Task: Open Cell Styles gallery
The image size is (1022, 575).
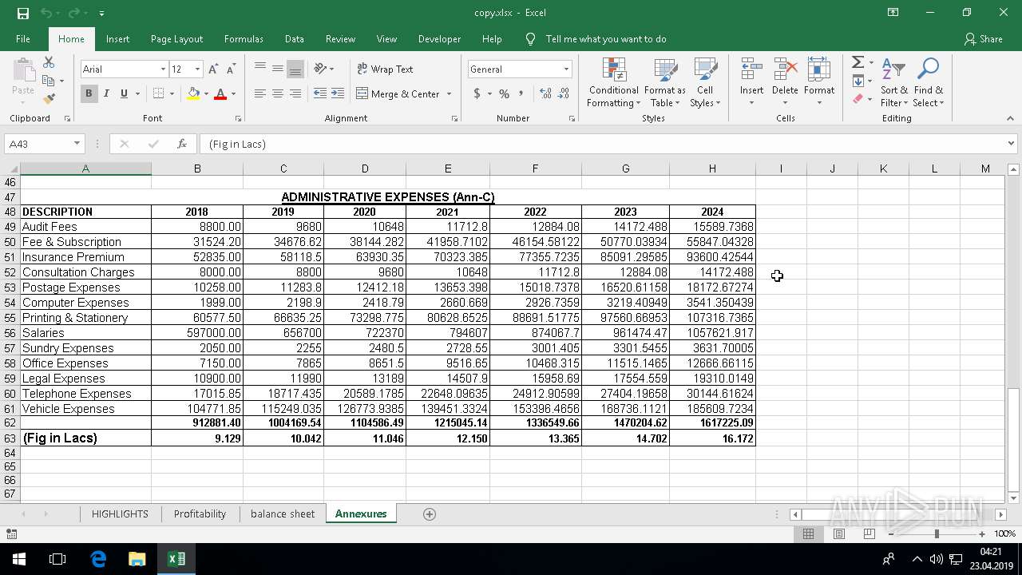Action: tap(704, 81)
